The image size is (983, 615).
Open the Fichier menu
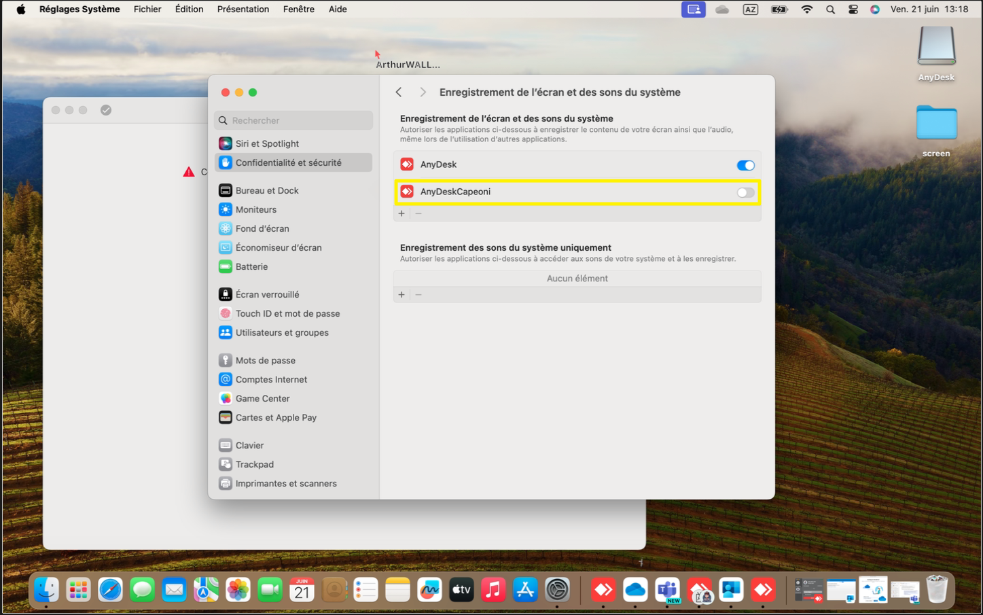click(147, 9)
